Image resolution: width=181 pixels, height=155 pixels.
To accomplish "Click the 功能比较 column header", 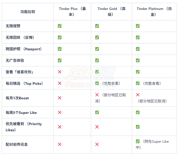I will 28,12.
